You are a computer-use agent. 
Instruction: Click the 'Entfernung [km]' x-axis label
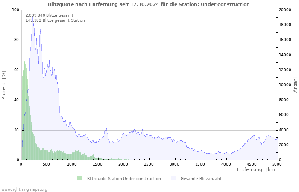click(256, 169)
